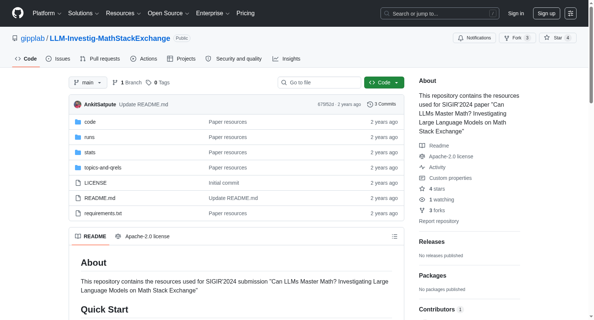Click the Notifications bell button
This screenshot has width=594, height=320.
tap(474, 38)
